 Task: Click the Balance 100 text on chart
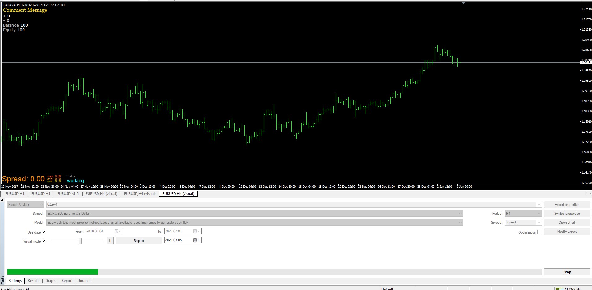pos(15,25)
